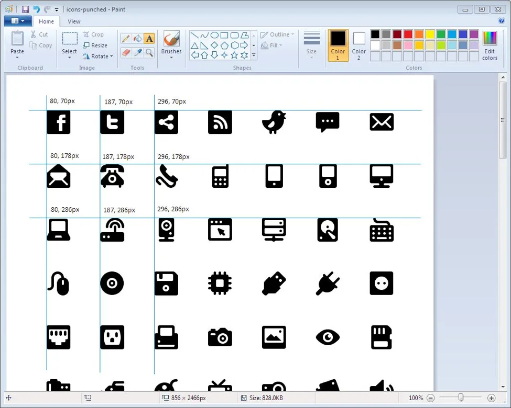Click the Save icon in quick access toolbar
This screenshot has width=511, height=408.
[25, 9]
